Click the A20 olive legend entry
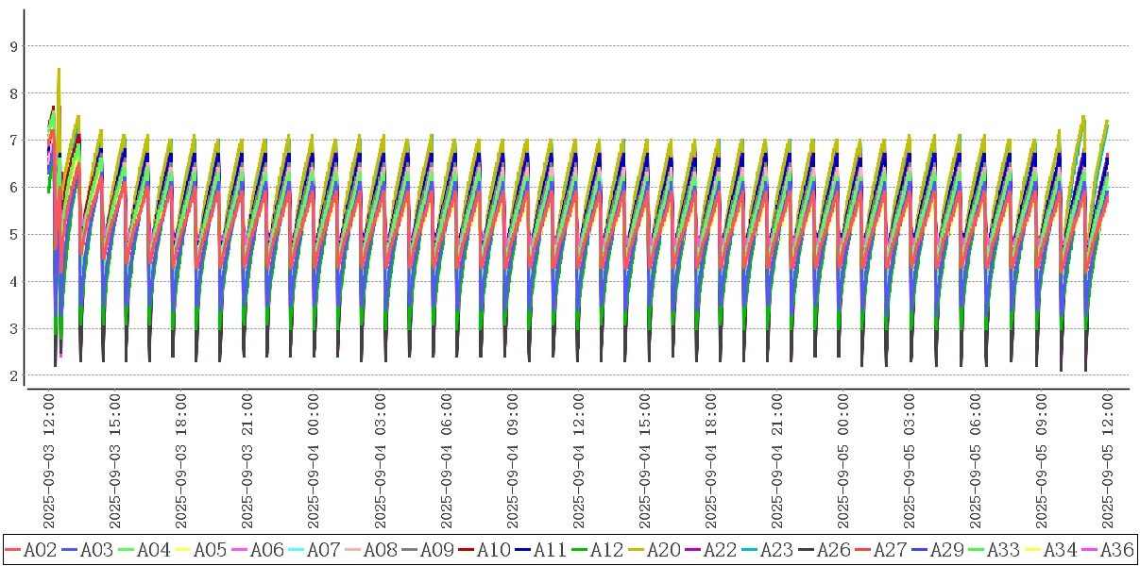This screenshot has height=566, width=1140. tap(654, 549)
